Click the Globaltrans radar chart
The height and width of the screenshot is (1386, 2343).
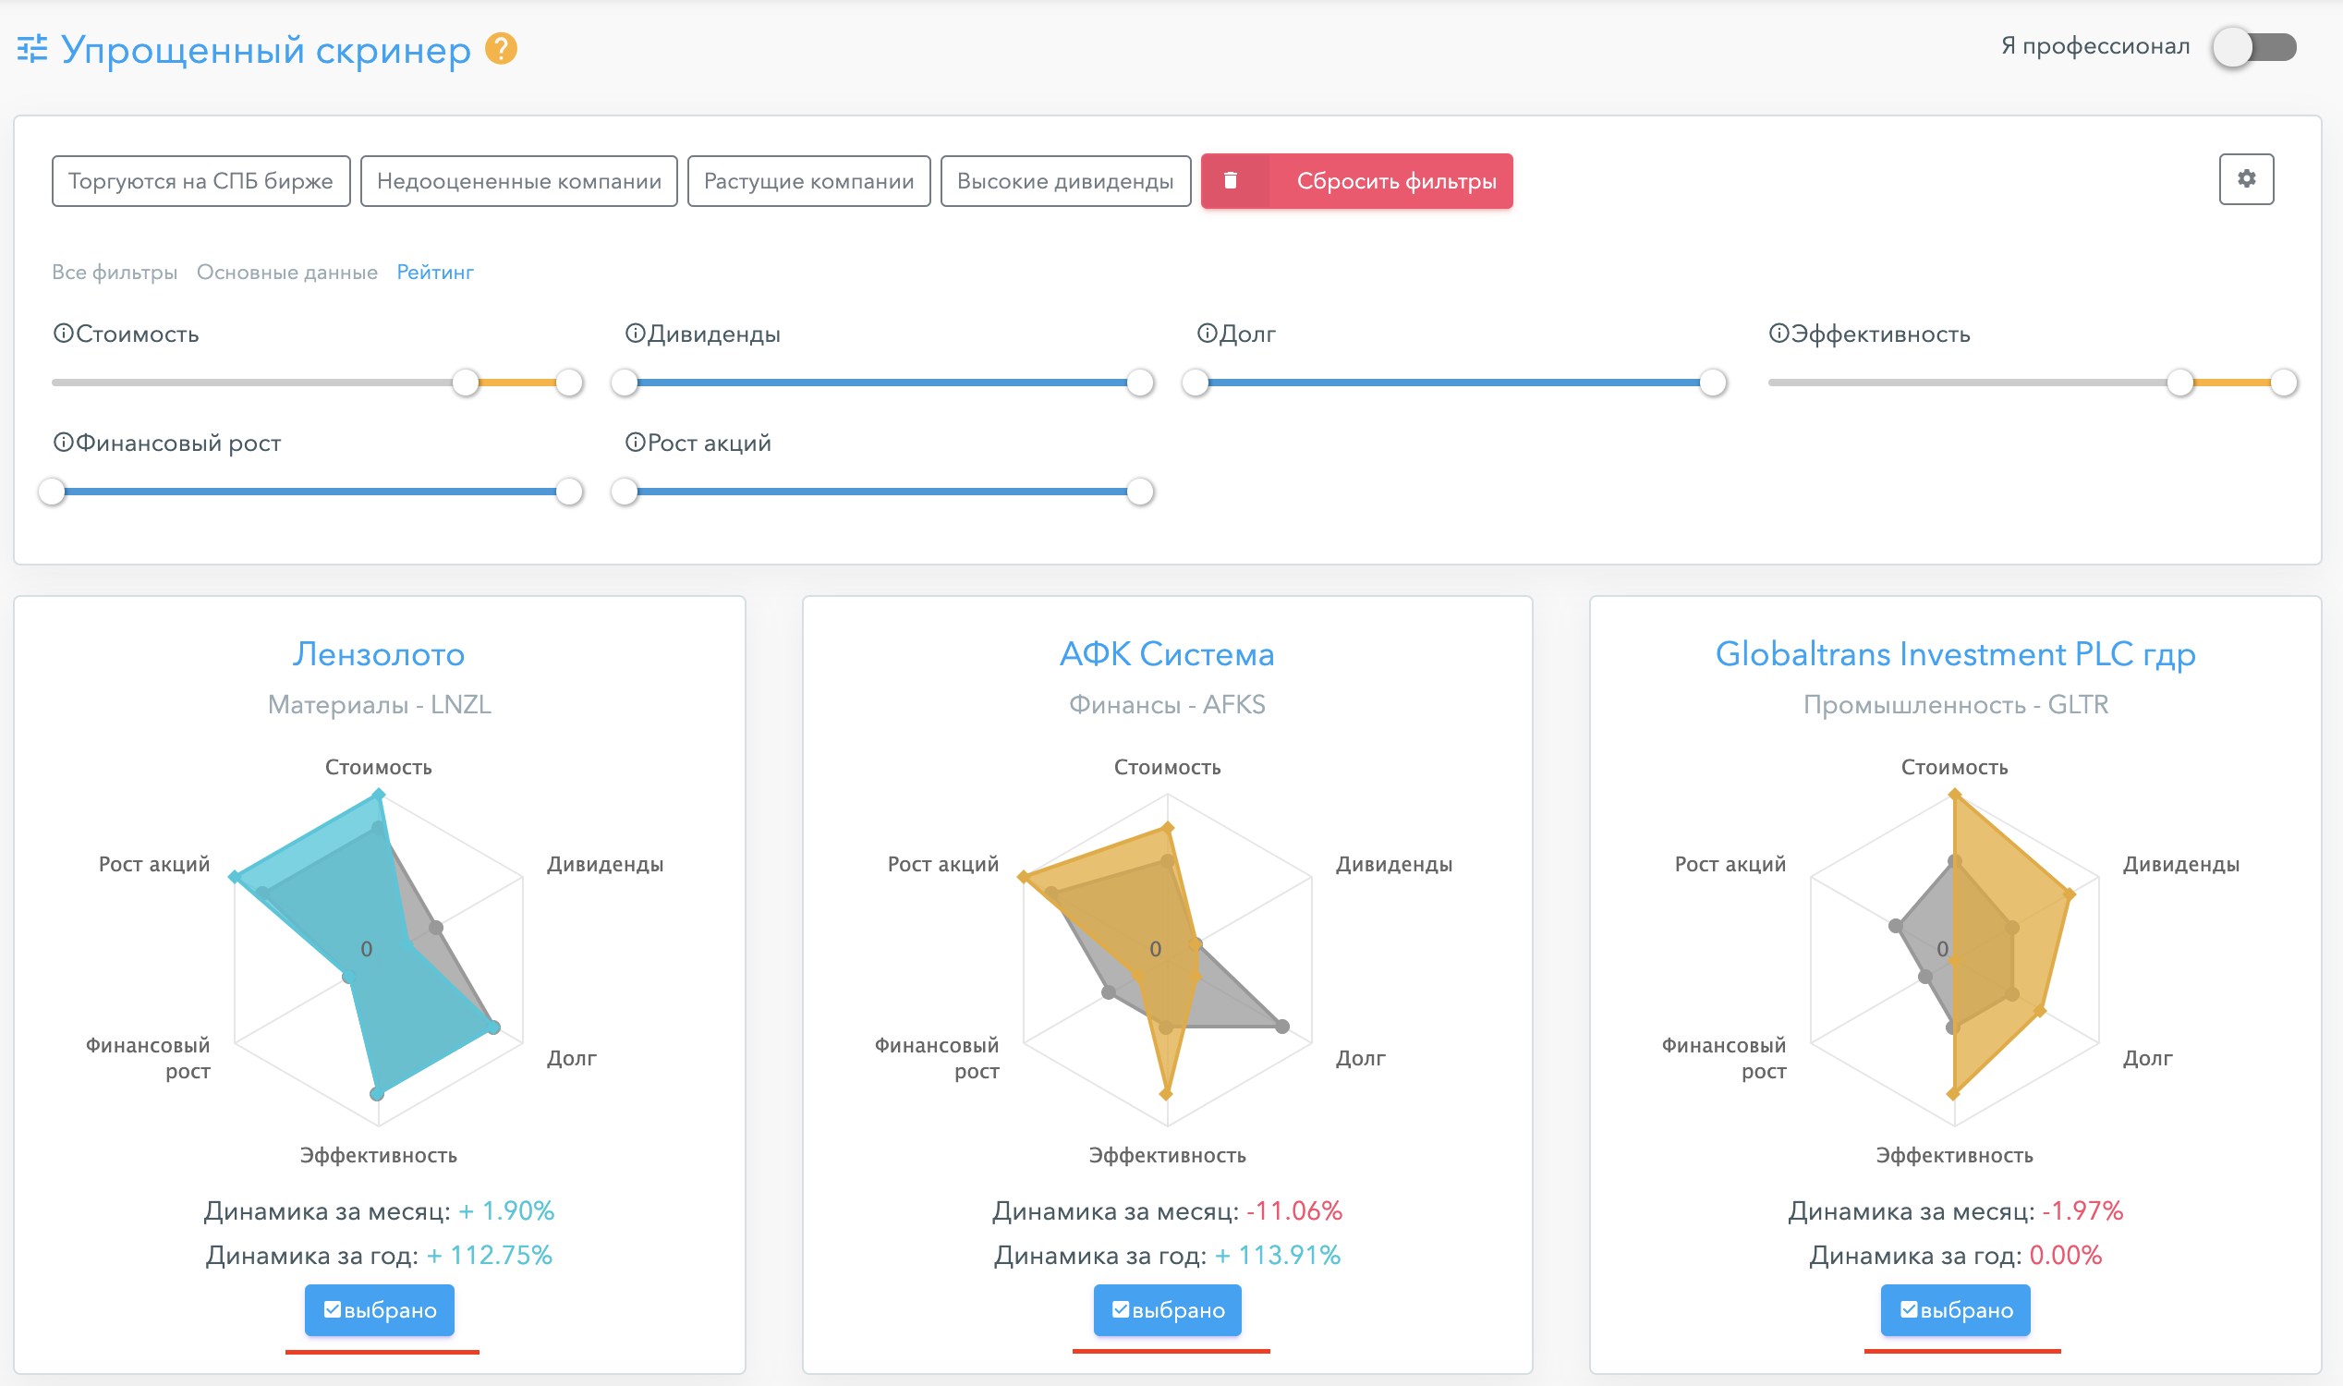(1955, 959)
